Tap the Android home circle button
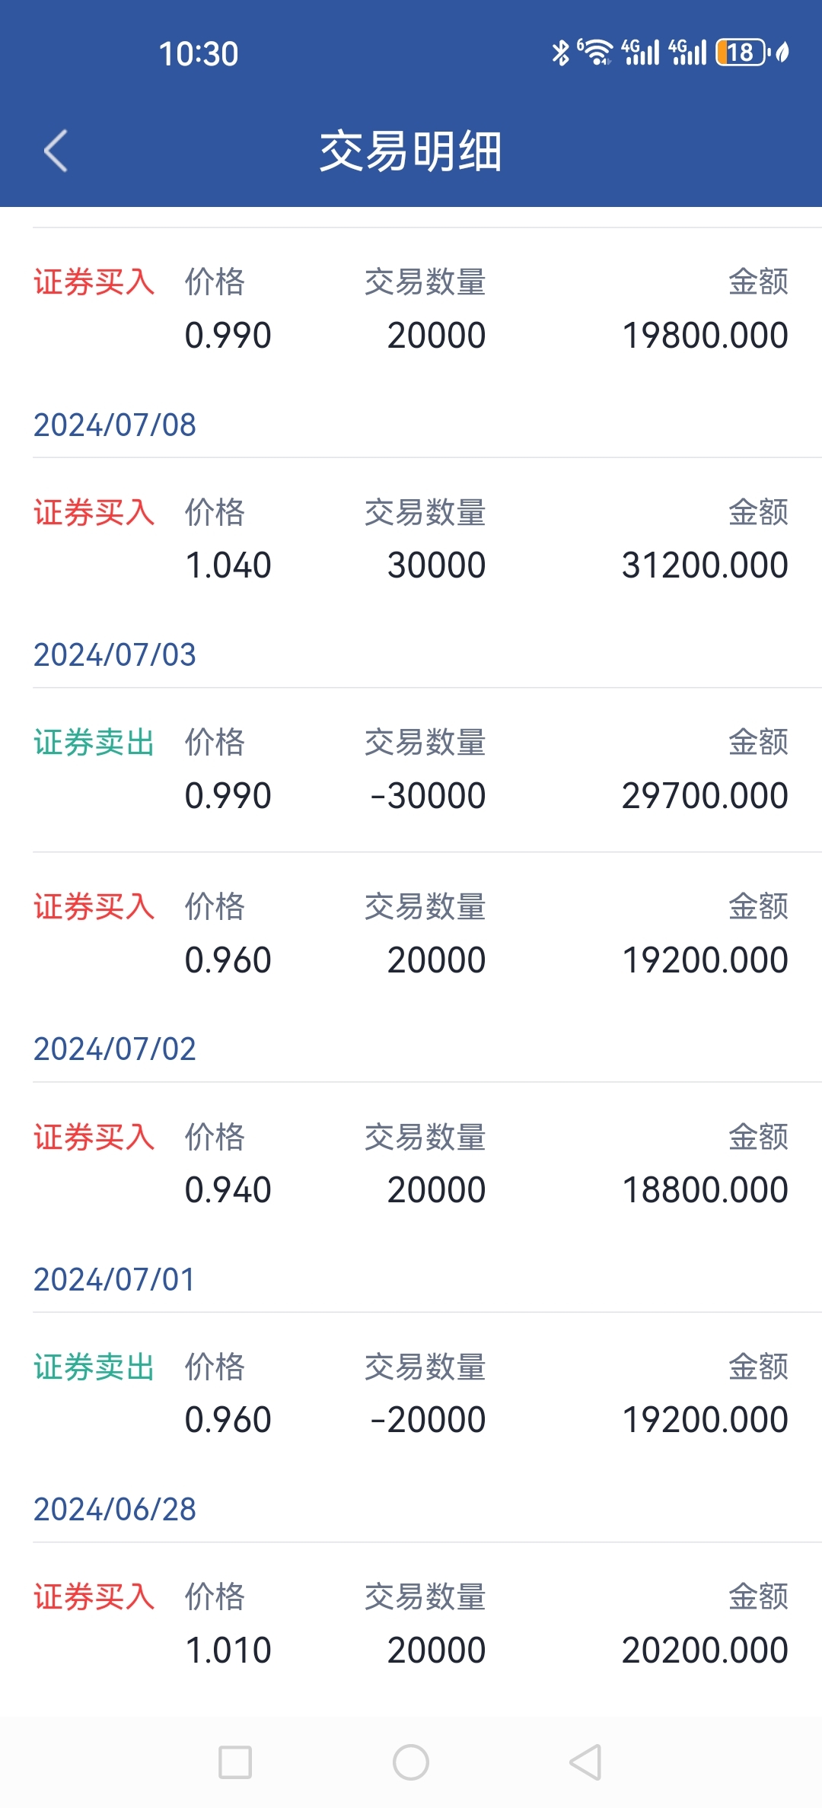Image resolution: width=822 pixels, height=1808 pixels. pyautogui.click(x=411, y=1762)
